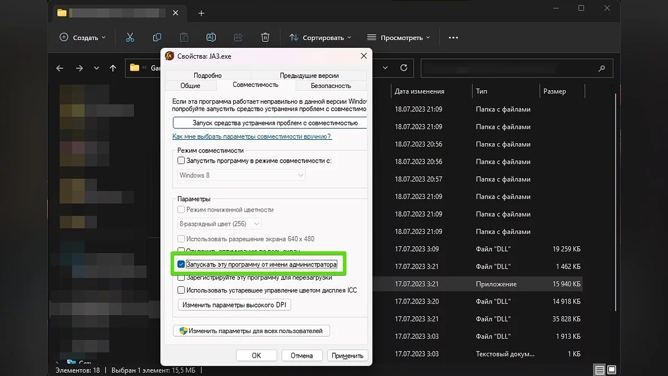Switch to the Безопасность tab
This screenshot has height=376, width=668.
(331, 86)
